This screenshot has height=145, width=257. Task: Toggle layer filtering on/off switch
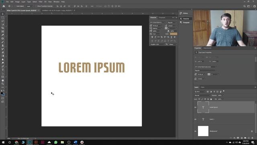coord(224,91)
